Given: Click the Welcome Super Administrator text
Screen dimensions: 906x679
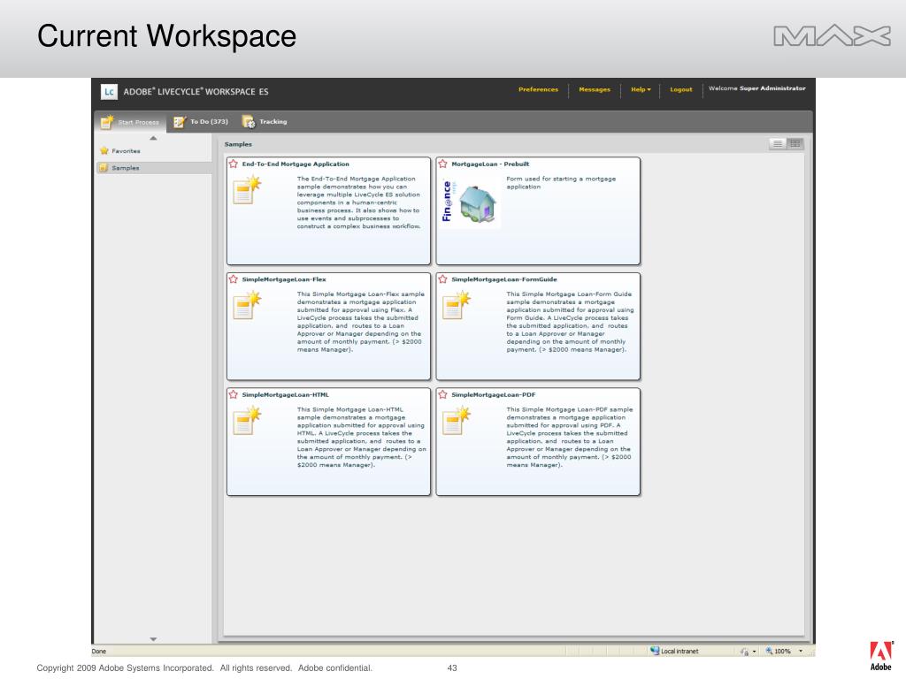Looking at the screenshot, I should (x=757, y=88).
